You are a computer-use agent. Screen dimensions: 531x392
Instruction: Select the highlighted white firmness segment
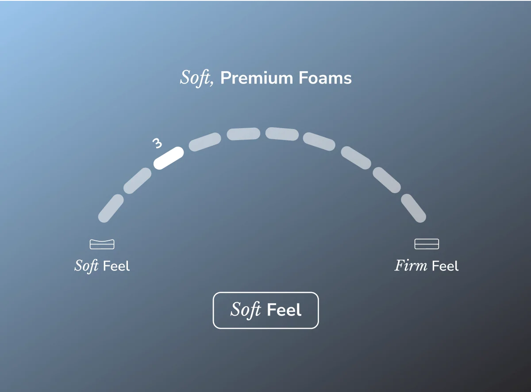[169, 158]
